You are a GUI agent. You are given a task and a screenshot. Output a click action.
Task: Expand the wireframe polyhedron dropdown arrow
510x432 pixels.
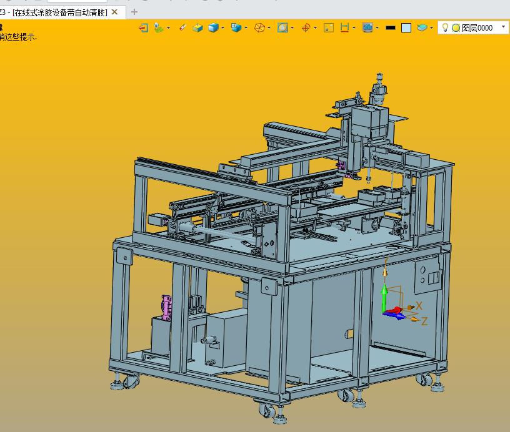[x=269, y=28]
